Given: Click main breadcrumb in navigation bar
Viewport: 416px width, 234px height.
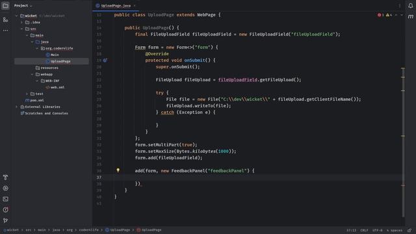Looking at the screenshot, I should [42, 230].
